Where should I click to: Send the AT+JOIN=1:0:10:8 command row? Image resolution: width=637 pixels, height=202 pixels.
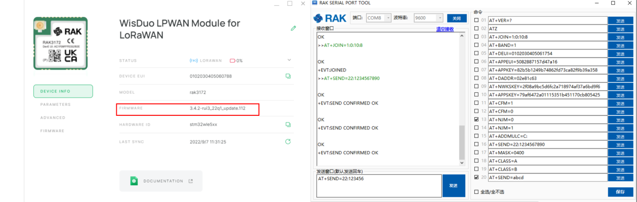pyautogui.click(x=620, y=37)
